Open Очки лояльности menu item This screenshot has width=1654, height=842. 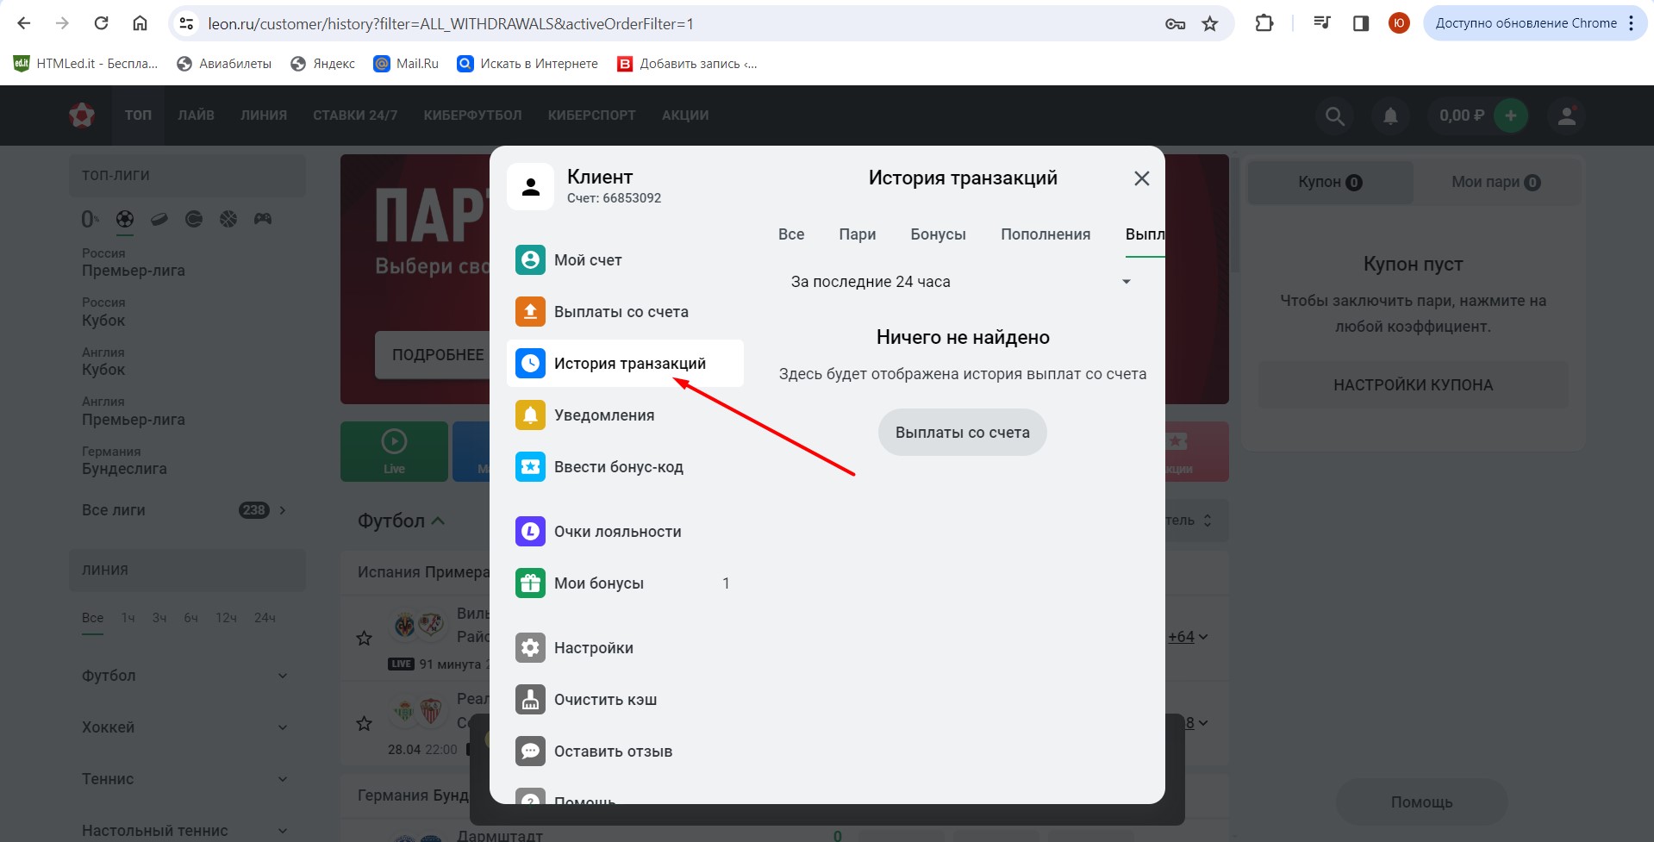click(617, 532)
